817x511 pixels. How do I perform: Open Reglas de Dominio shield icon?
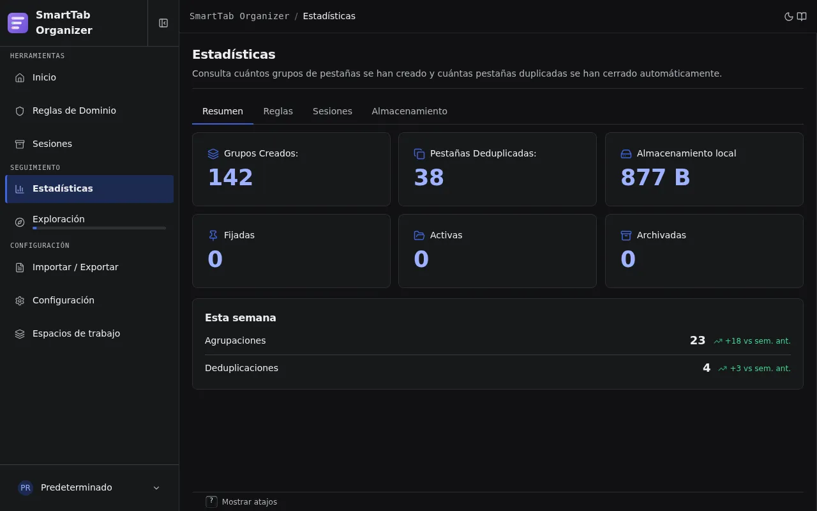point(20,111)
